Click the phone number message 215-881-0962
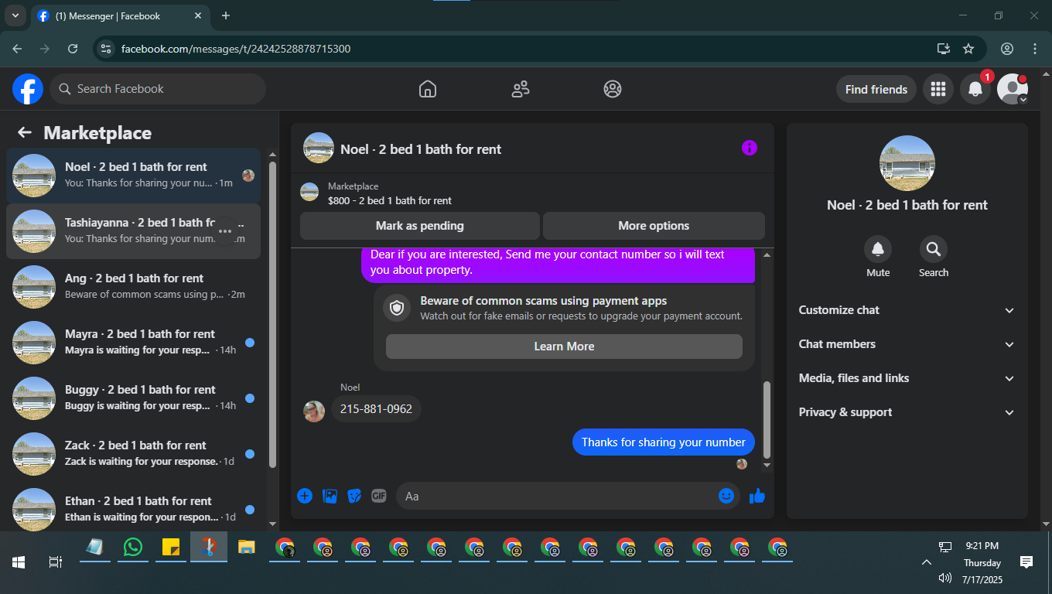 pos(376,408)
